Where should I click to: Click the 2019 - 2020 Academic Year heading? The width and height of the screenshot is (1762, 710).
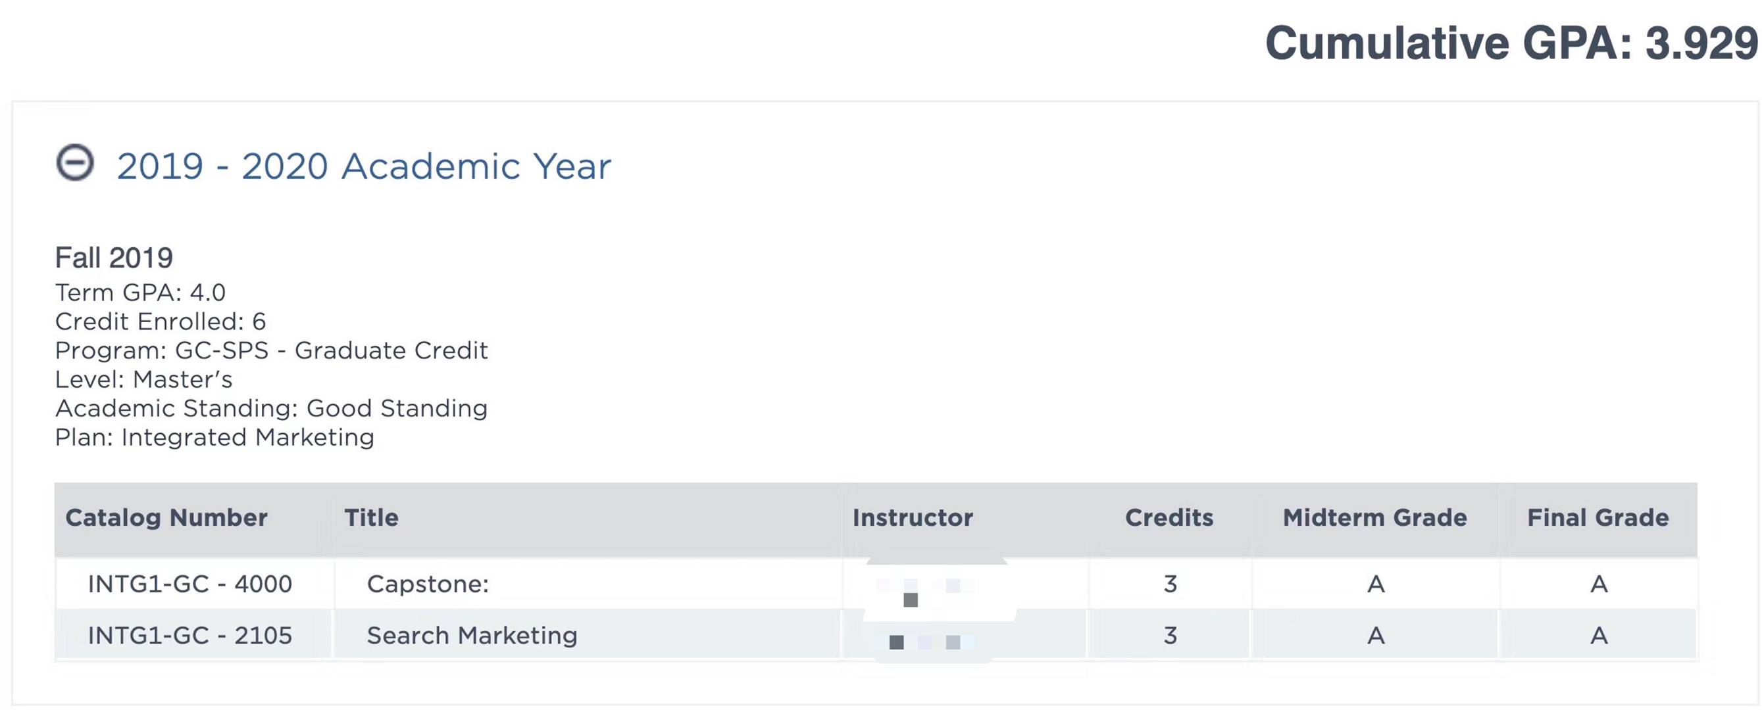[x=364, y=166]
